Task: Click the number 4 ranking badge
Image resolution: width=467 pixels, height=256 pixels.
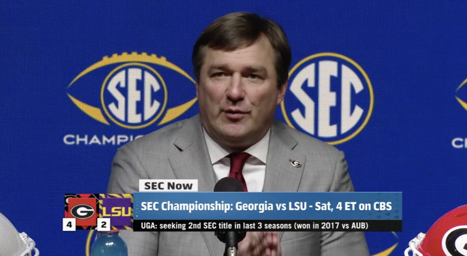Action: click(69, 224)
